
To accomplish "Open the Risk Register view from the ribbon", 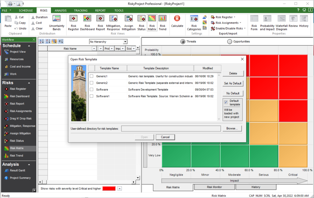I will pos(73,22).
